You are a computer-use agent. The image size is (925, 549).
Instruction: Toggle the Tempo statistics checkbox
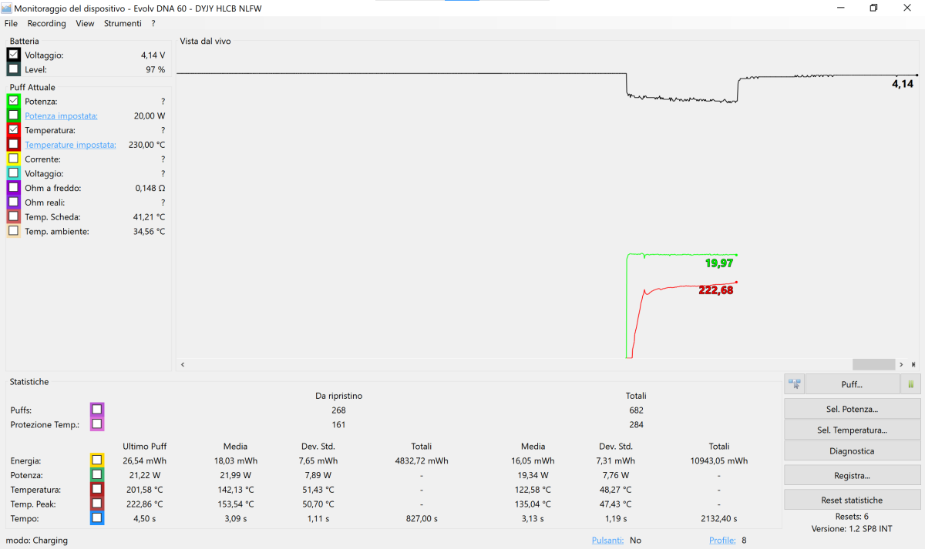coord(96,518)
